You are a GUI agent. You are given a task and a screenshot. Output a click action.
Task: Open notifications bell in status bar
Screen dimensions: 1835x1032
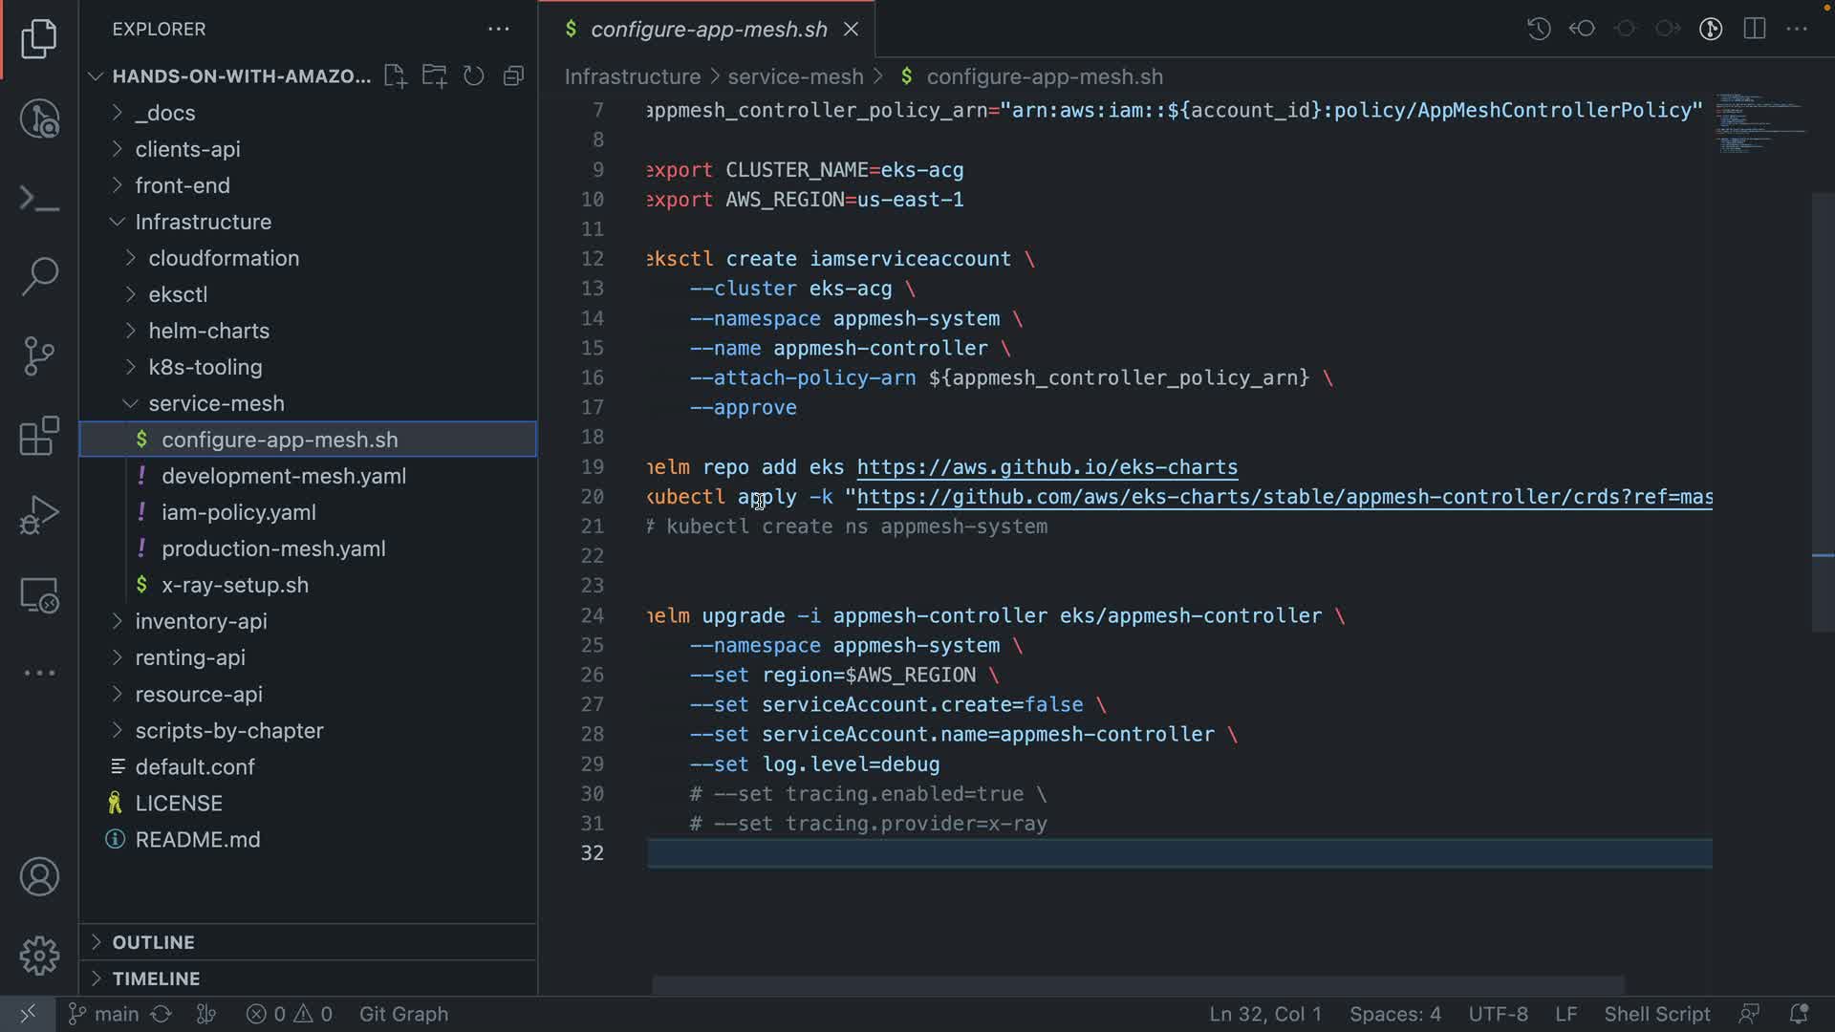pos(1798,1014)
